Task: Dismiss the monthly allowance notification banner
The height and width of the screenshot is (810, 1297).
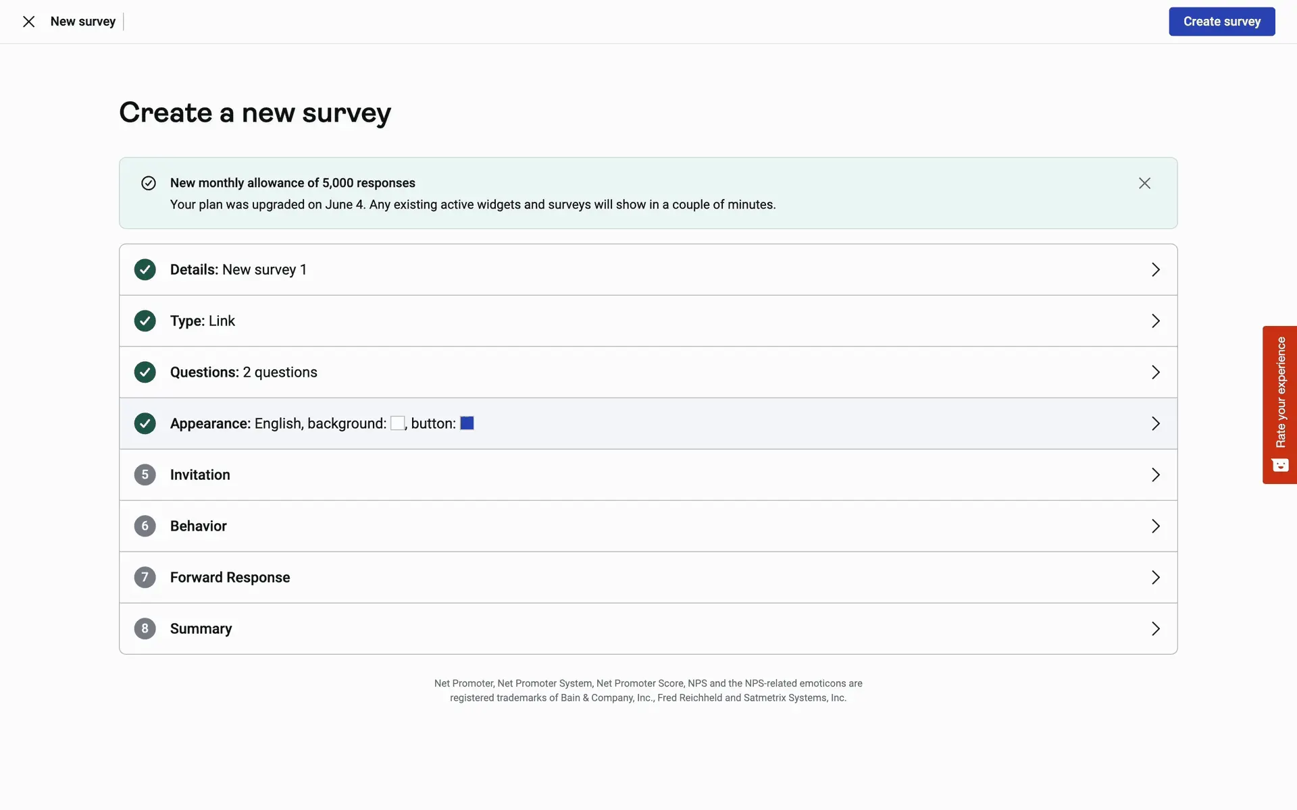Action: (1144, 183)
